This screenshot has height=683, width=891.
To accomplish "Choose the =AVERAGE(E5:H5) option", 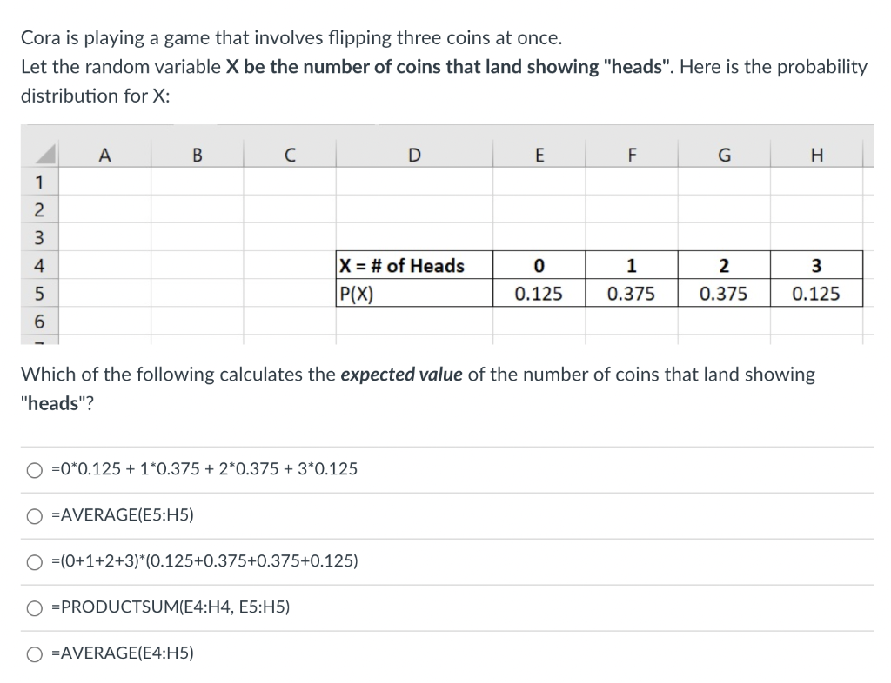I will tap(35, 516).
